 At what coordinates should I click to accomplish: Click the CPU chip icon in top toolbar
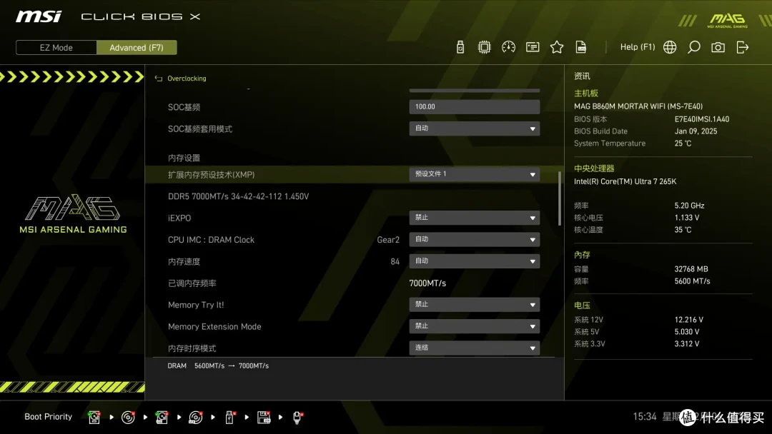(x=484, y=47)
